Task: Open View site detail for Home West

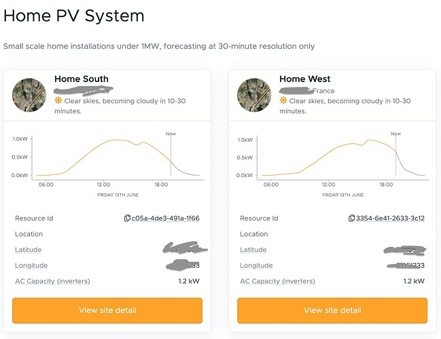Action: coord(332,311)
